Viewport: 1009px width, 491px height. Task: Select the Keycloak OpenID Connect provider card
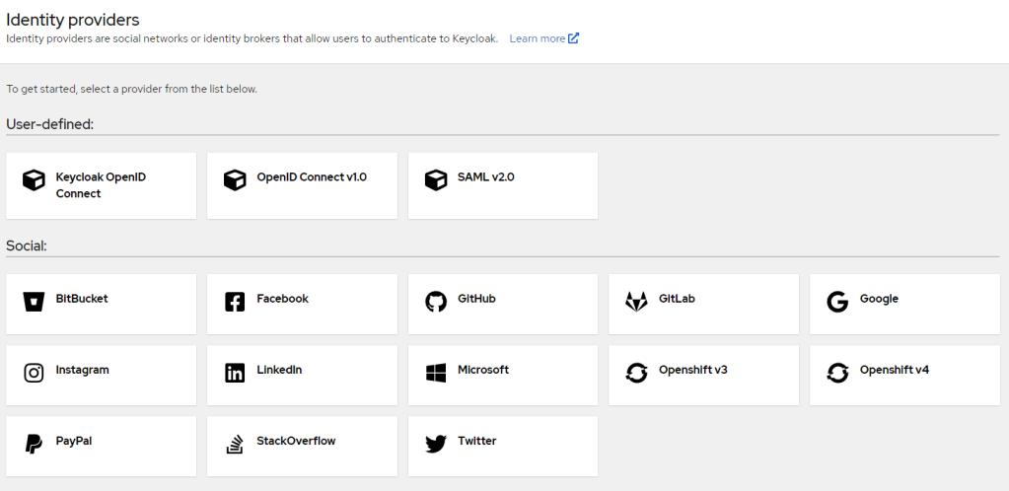[101, 185]
